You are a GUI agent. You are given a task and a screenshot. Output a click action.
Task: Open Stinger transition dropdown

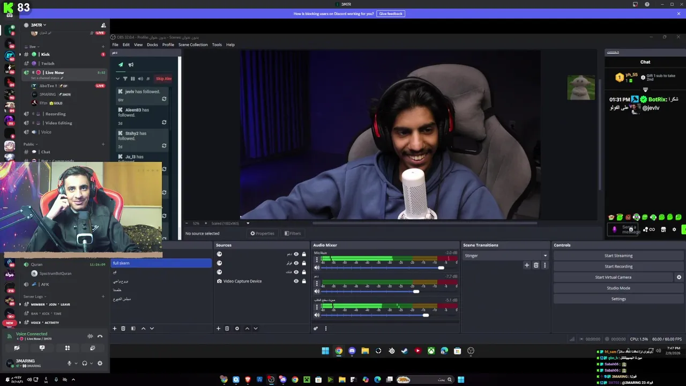[x=506, y=256]
